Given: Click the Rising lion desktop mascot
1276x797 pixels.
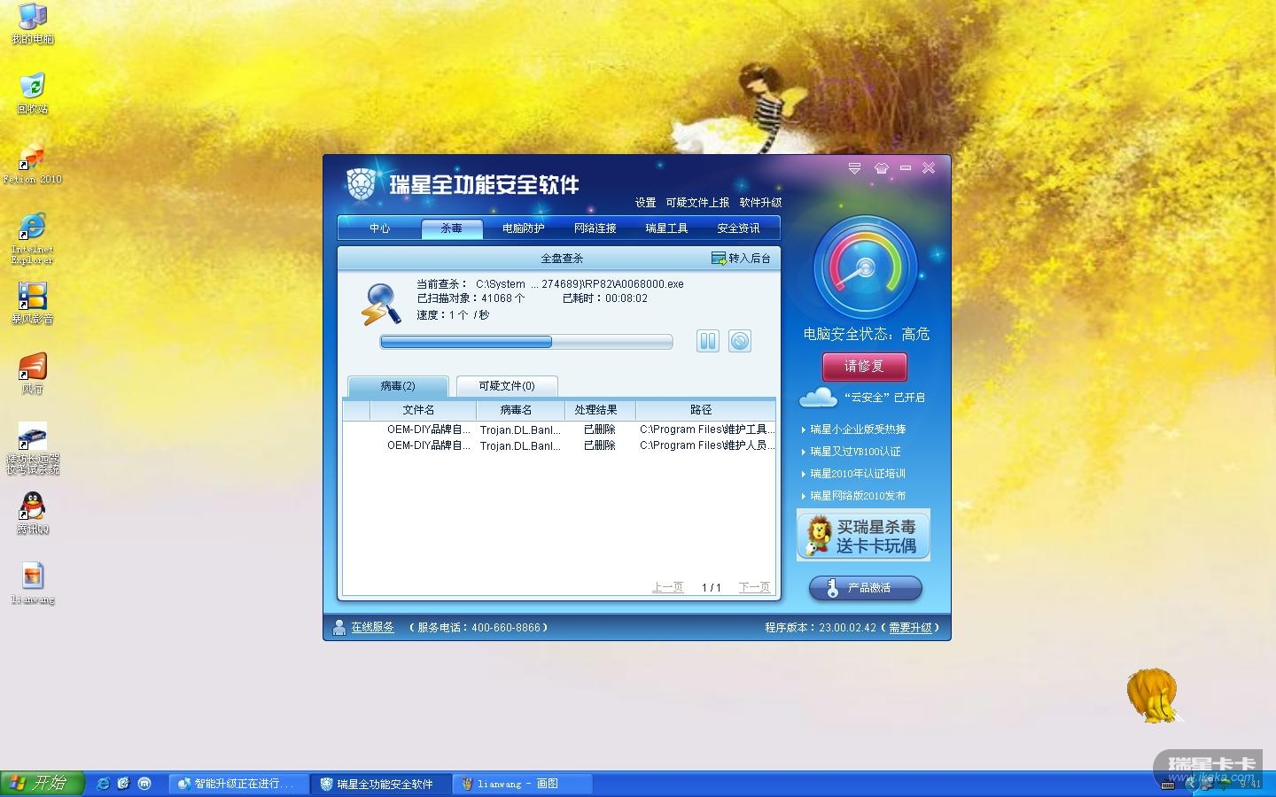Looking at the screenshot, I should 1153,696.
